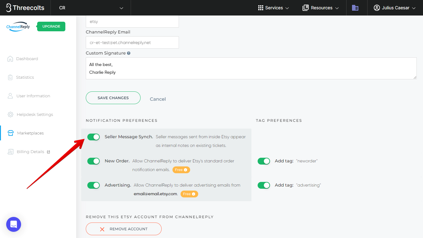Click the Dashboard home icon
This screenshot has width=423, height=238.
(10, 59)
